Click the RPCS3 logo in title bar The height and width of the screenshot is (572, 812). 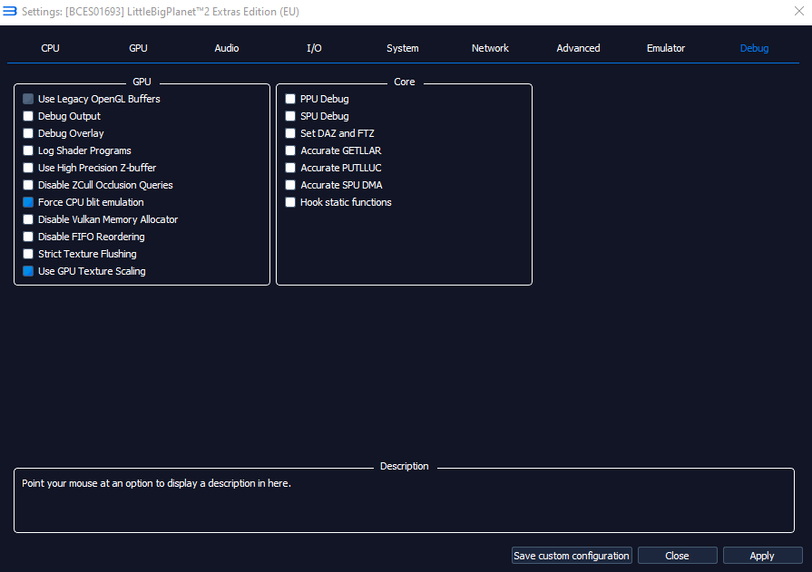(x=10, y=12)
